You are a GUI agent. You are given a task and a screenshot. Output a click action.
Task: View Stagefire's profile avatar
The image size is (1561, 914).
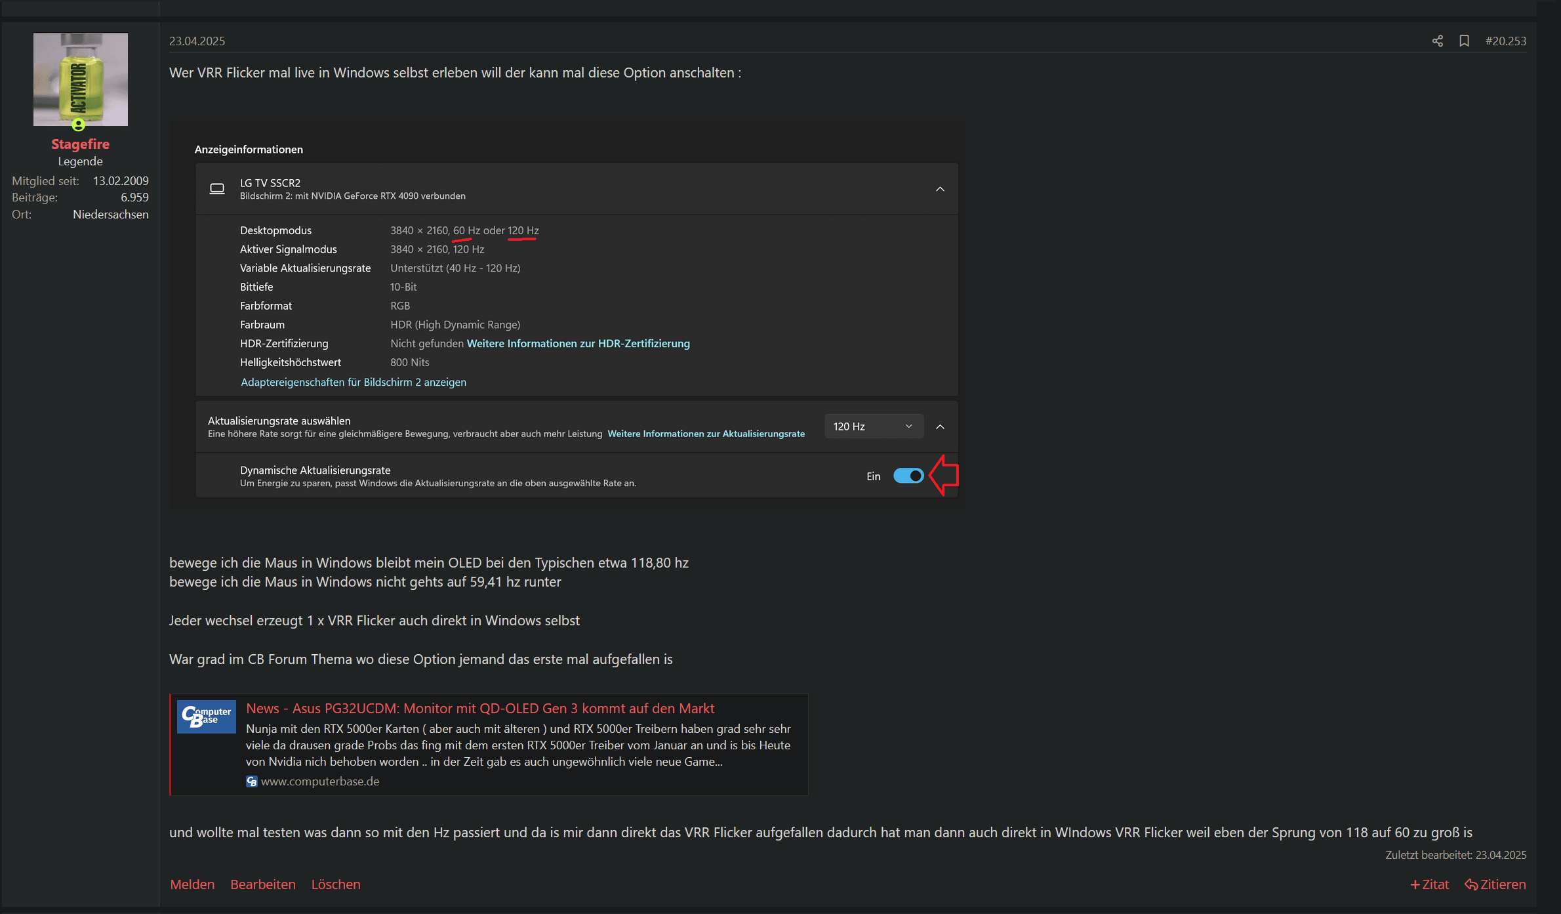pyautogui.click(x=80, y=79)
